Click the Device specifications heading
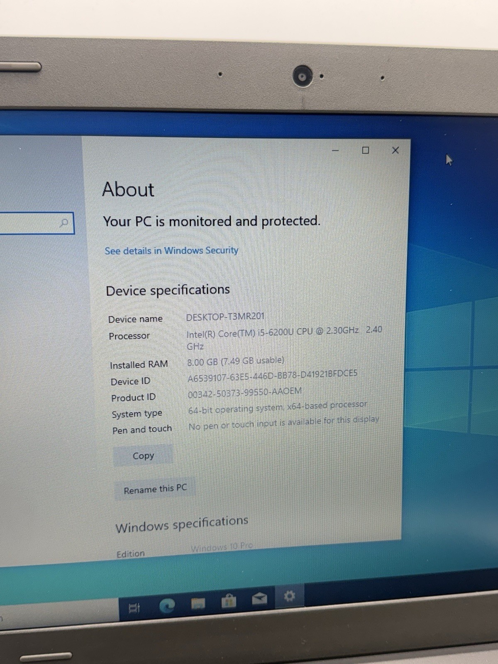 (x=168, y=290)
